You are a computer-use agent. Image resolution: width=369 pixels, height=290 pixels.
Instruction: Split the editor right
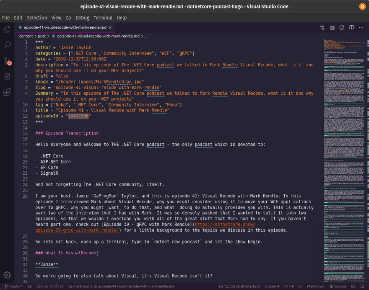click(351, 28)
